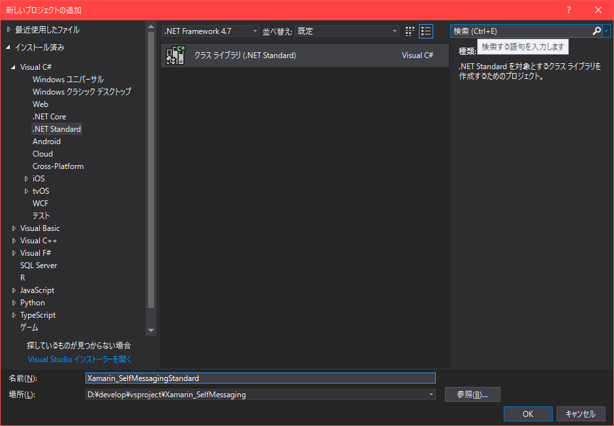Select the WCF category

pyautogui.click(x=40, y=203)
